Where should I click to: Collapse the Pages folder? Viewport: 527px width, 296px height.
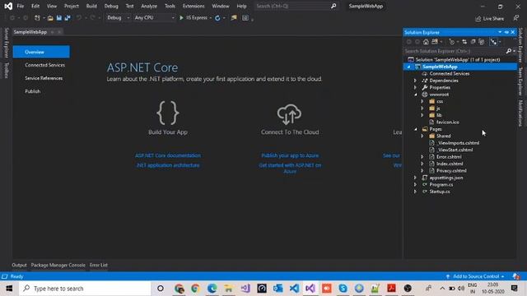click(415, 129)
